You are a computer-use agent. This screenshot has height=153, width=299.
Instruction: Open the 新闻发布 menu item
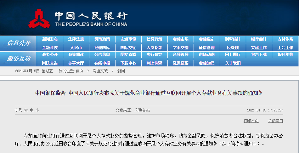50,39
